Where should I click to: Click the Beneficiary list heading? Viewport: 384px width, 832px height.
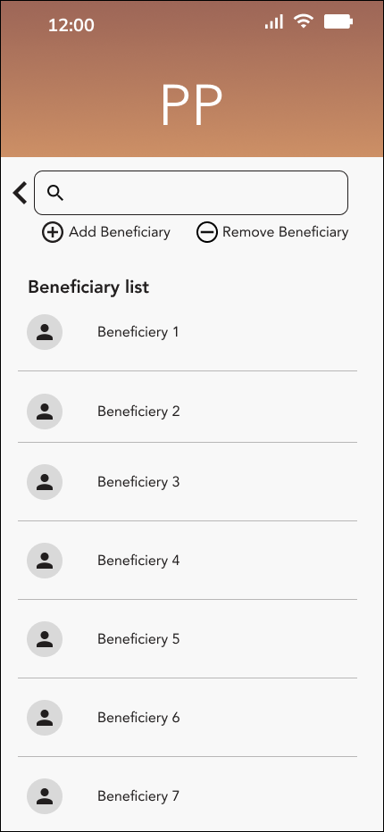tap(88, 287)
